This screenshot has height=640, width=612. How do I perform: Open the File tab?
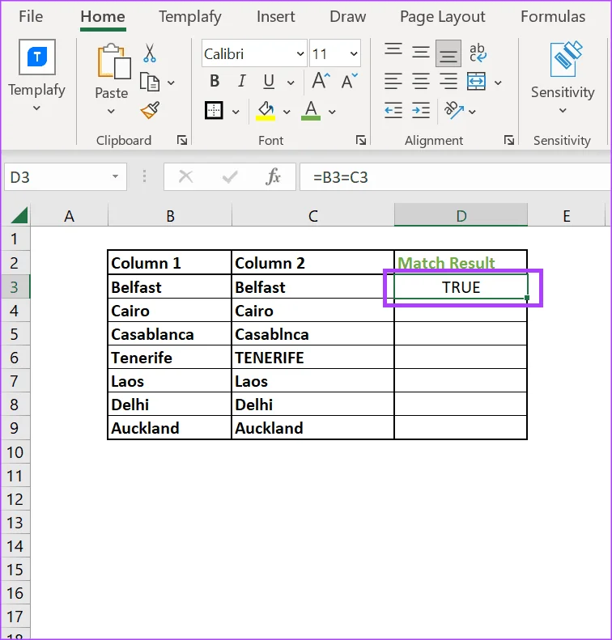tap(31, 17)
